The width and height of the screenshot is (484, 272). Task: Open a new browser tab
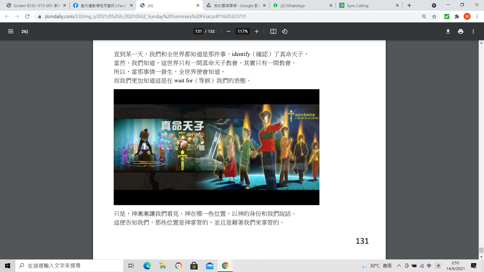click(x=409, y=6)
